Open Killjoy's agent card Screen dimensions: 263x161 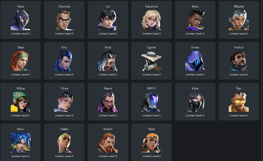coord(21,102)
